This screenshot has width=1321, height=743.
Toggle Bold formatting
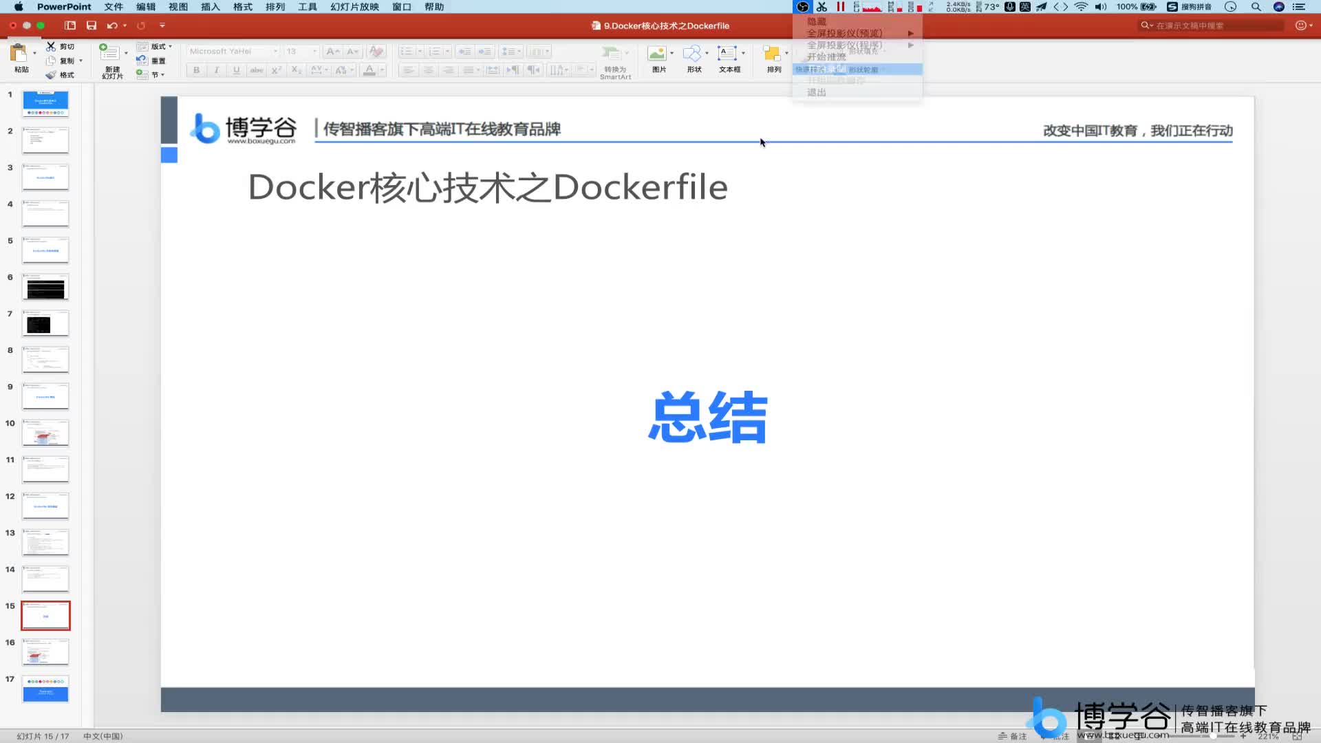click(197, 70)
